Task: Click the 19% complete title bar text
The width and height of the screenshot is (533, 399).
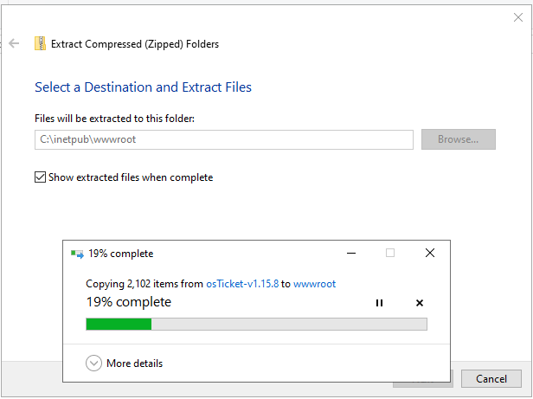Action: click(x=121, y=254)
